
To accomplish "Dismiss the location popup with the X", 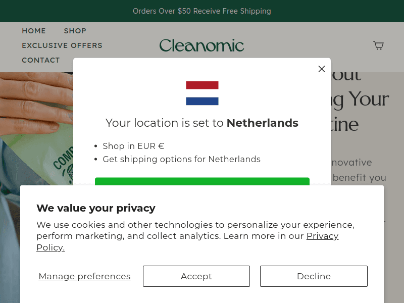I will tap(322, 69).
